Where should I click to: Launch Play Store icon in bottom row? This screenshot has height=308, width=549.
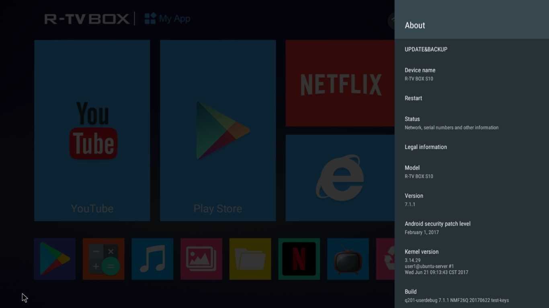click(x=55, y=259)
